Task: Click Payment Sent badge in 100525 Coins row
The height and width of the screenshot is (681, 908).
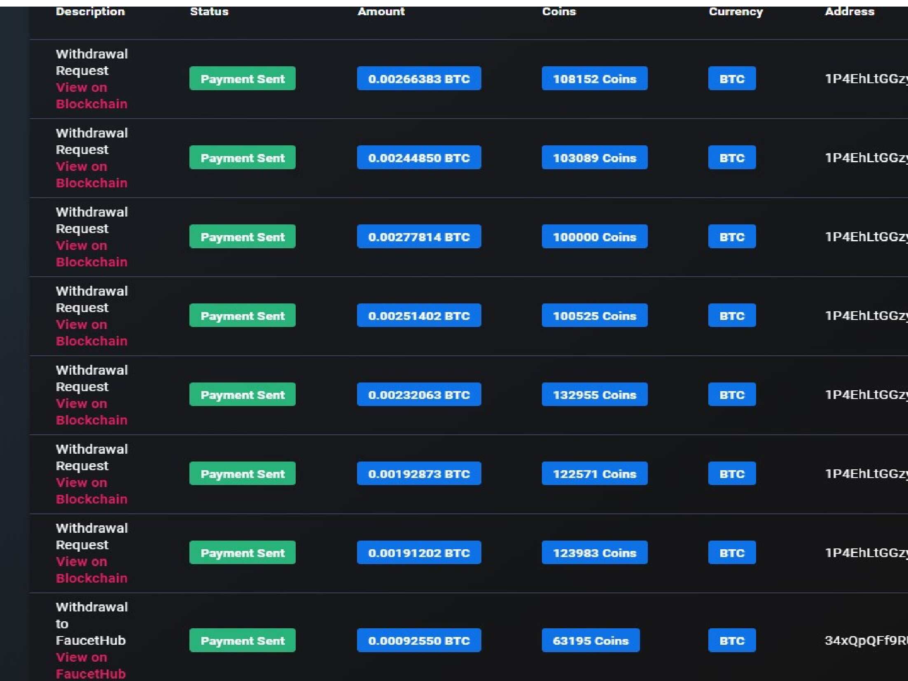Action: (x=243, y=315)
